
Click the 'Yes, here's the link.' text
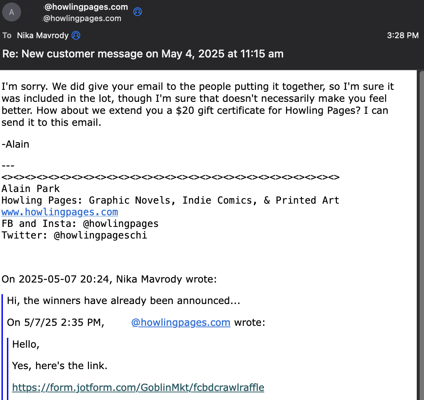60,365
